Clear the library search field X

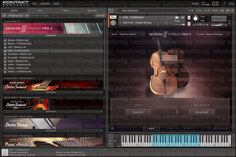[x=93, y=15]
